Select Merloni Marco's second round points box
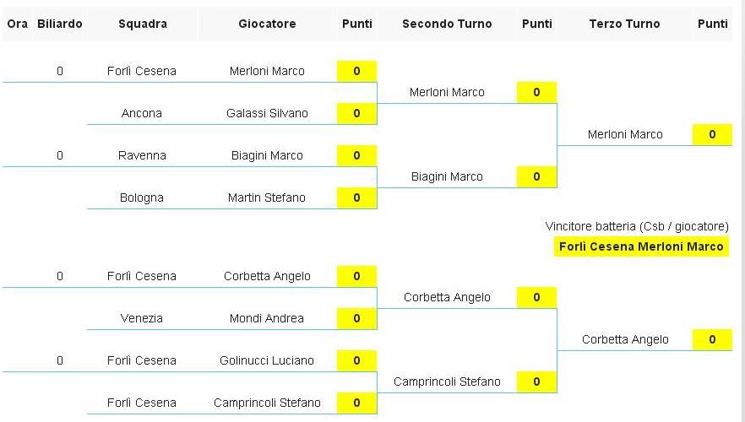The height and width of the screenshot is (422, 745). point(536,92)
